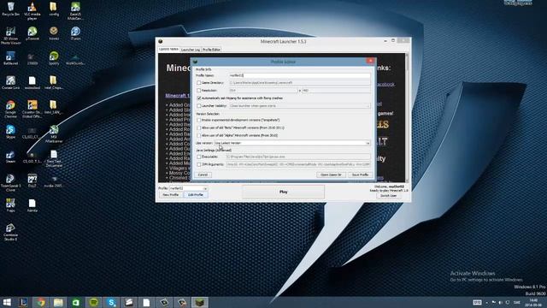
Task: Open 3D Vision Photo Viewer desktop icon
Action: [10, 35]
